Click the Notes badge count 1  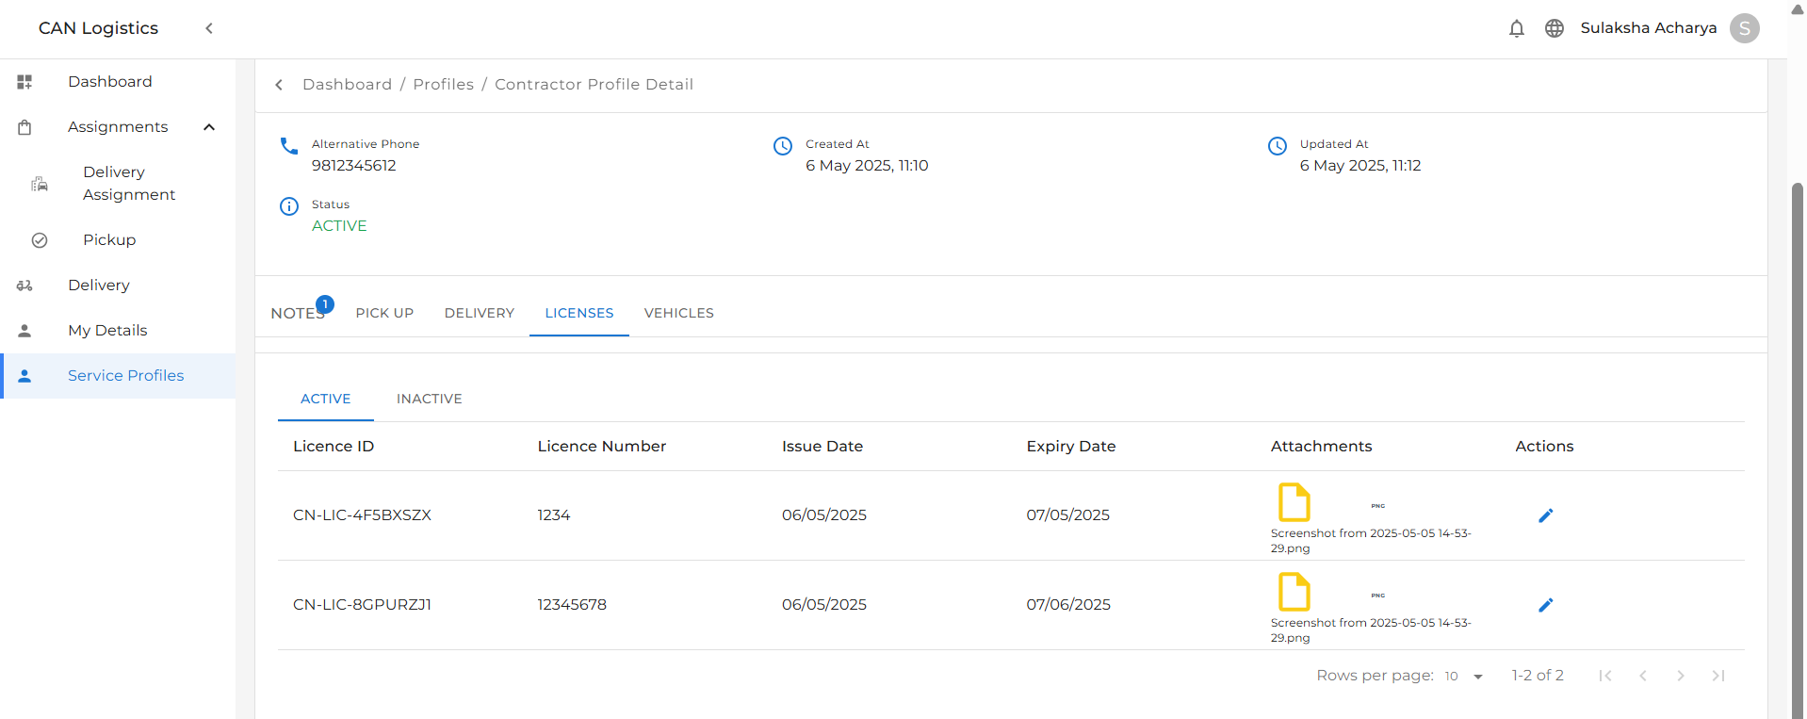pos(325,304)
